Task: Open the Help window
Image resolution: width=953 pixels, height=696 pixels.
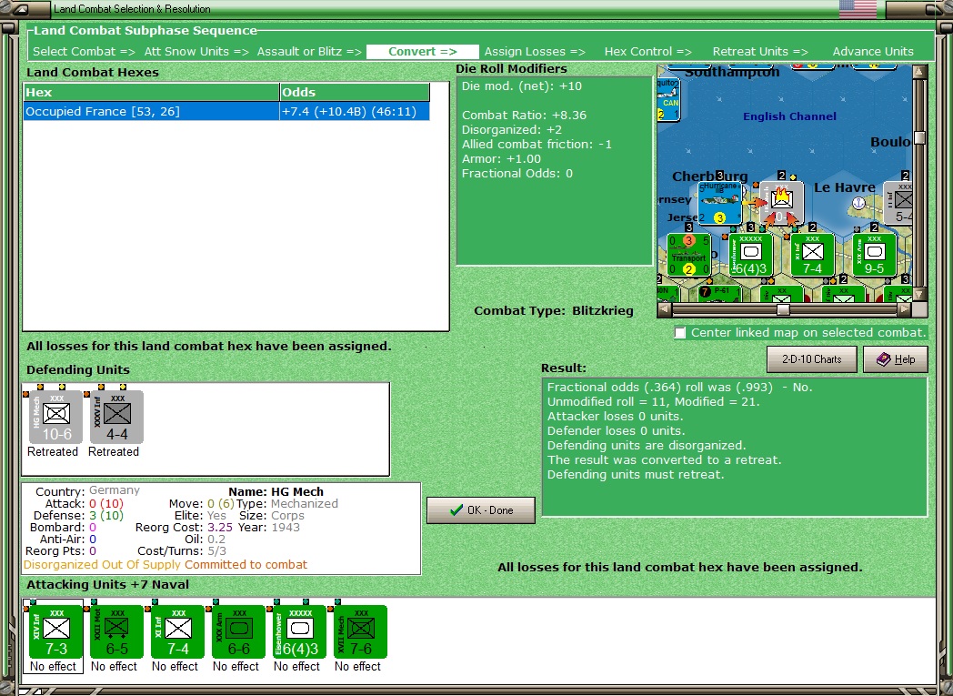Action: pos(896,359)
